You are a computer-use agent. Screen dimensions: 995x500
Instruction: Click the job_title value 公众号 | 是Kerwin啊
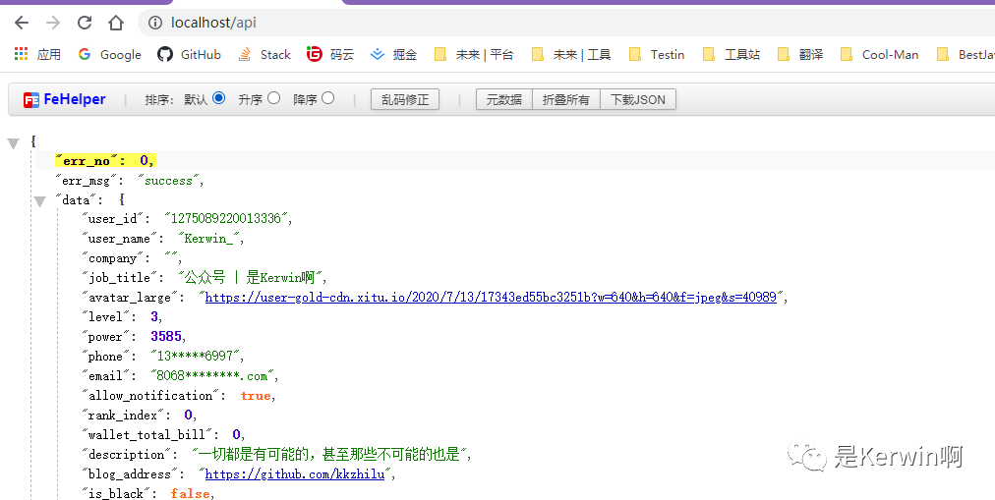[250, 277]
